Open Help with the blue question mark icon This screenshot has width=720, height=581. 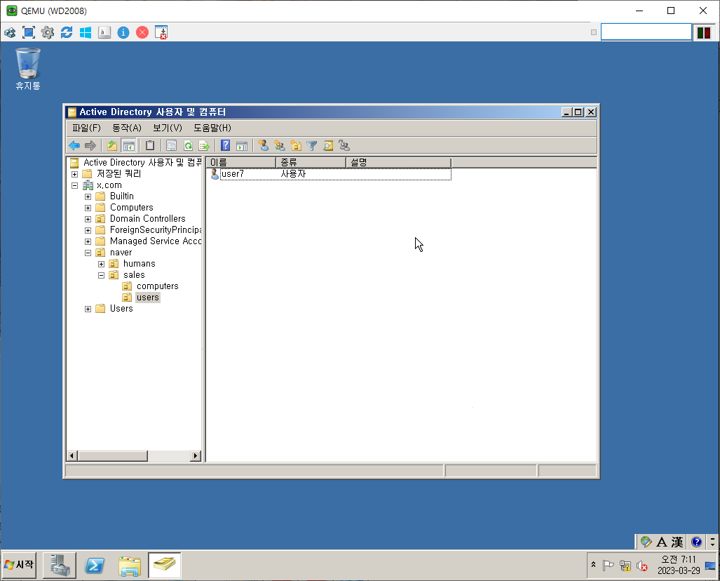point(226,146)
